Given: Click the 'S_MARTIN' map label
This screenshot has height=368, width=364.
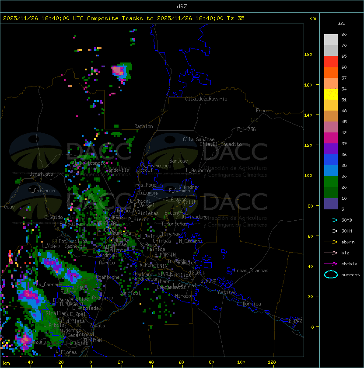Looking at the screenshot, I should (x=165, y=255).
